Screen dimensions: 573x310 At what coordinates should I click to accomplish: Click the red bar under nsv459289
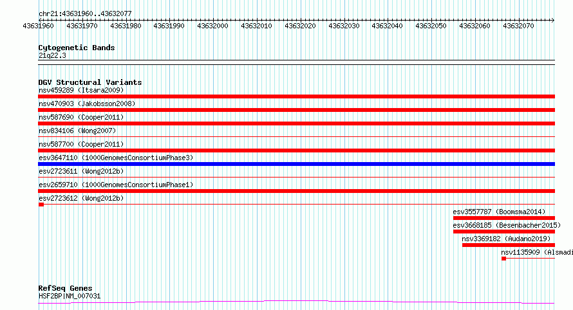pyautogui.click(x=296, y=96)
